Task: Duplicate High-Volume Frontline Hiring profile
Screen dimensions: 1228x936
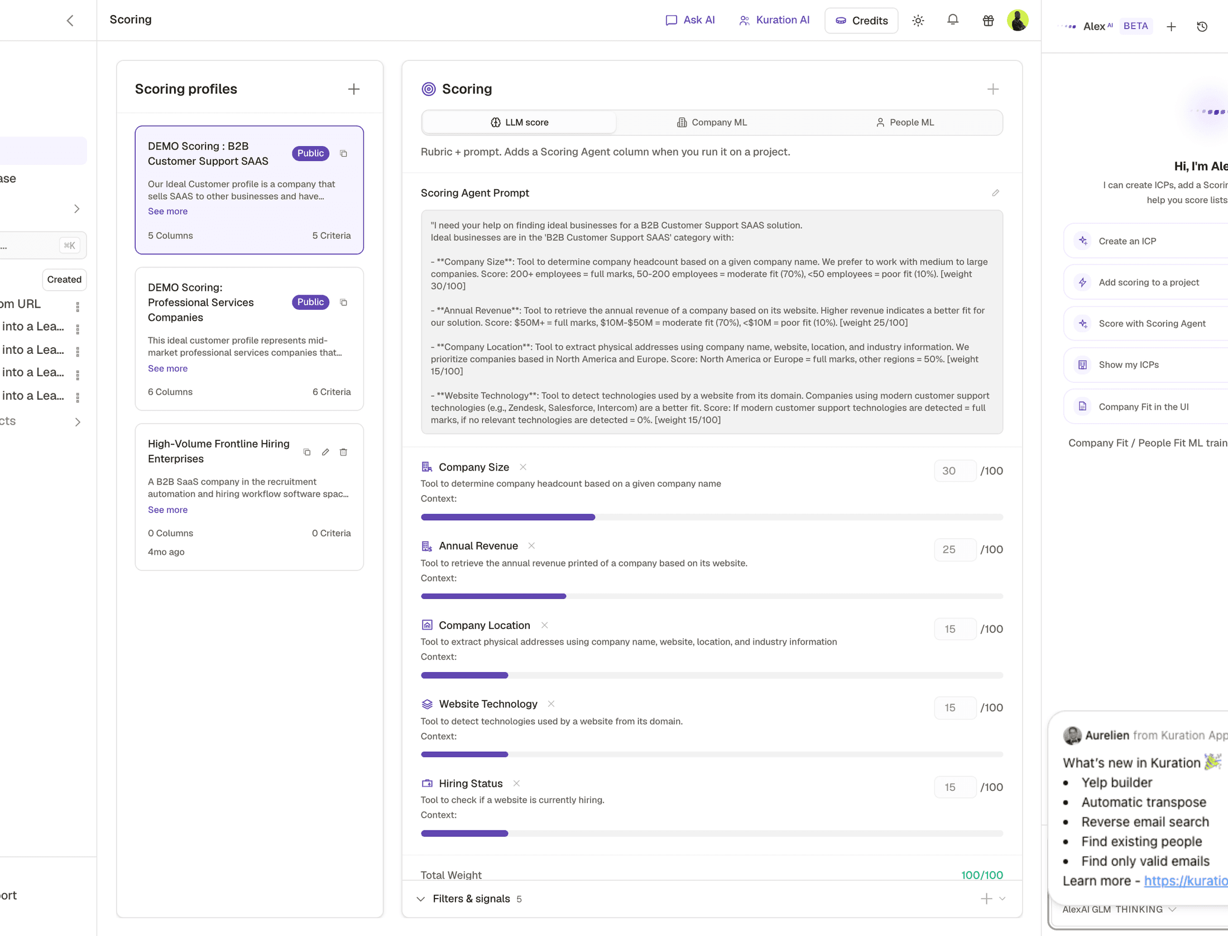Action: 307,452
